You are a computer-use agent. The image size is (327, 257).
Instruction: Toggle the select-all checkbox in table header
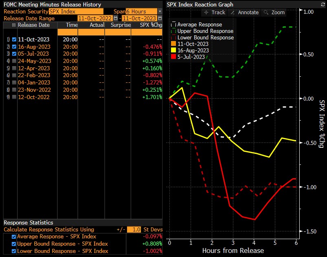tap(14, 25)
